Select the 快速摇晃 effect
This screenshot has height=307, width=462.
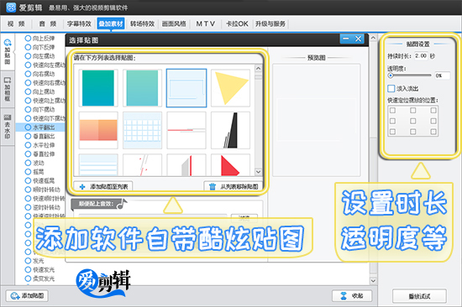39,180
